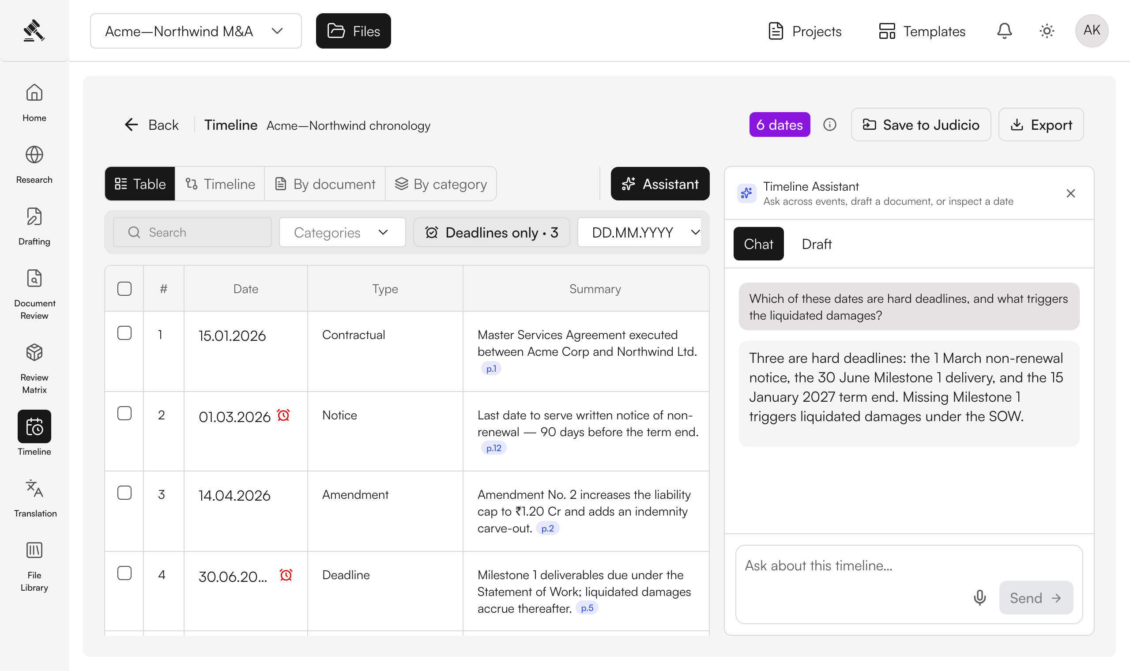Toggle the light/dark theme sun icon
This screenshot has width=1130, height=671.
pyautogui.click(x=1047, y=31)
